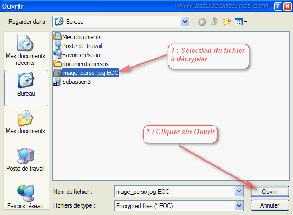Select documents persos folder icon
The image size is (293, 215).
point(58,63)
